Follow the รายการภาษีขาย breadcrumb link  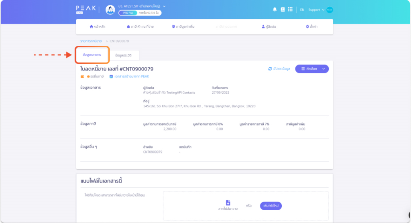coord(91,41)
